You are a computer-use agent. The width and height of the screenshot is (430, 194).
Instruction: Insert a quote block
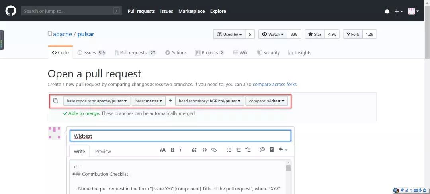[194, 150]
